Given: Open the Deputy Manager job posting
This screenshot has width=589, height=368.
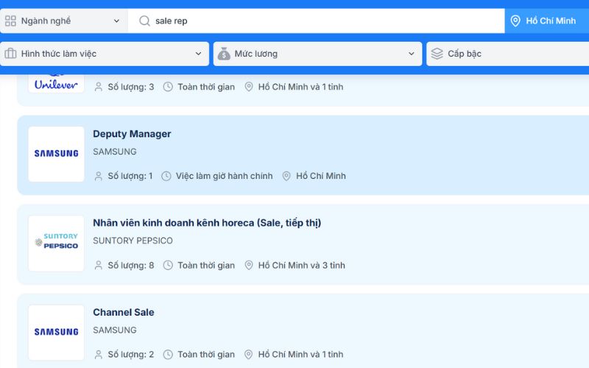Looking at the screenshot, I should click(x=132, y=134).
